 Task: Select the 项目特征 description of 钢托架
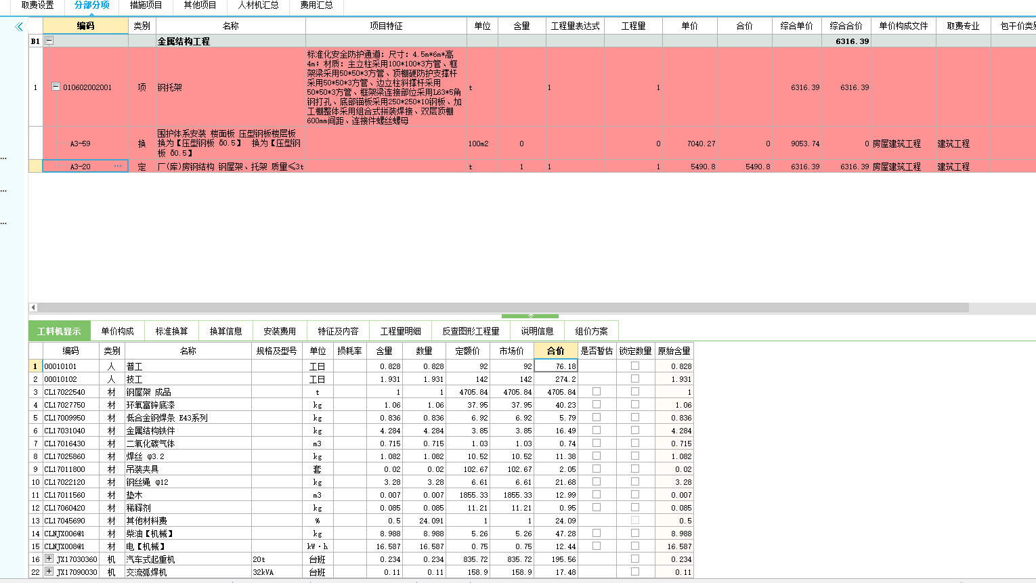[386, 87]
